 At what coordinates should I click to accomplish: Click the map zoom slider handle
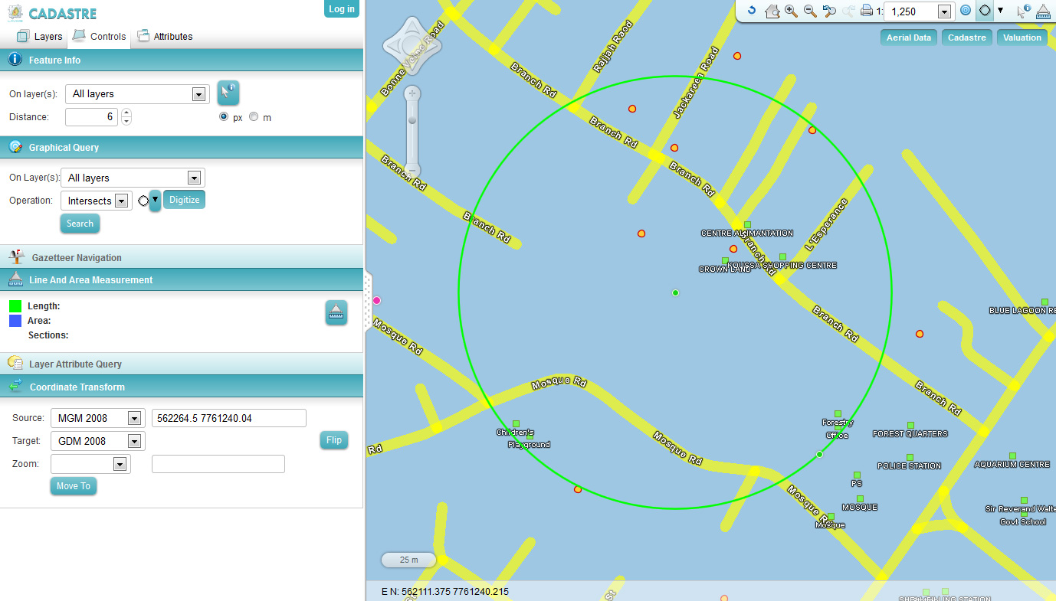pyautogui.click(x=412, y=120)
